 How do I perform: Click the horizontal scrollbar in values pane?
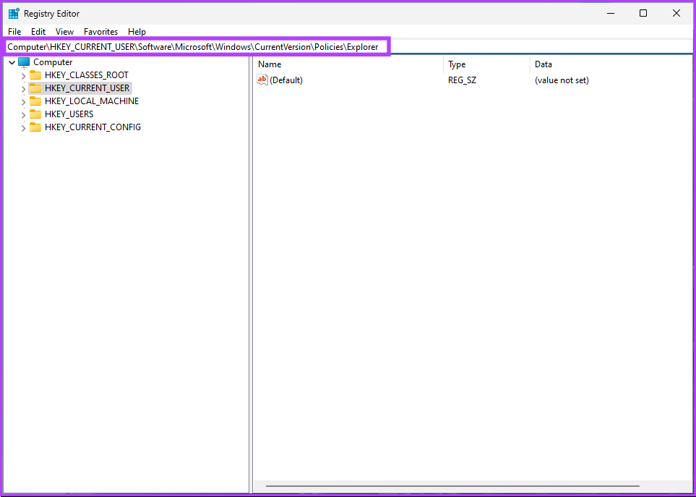tap(452, 486)
